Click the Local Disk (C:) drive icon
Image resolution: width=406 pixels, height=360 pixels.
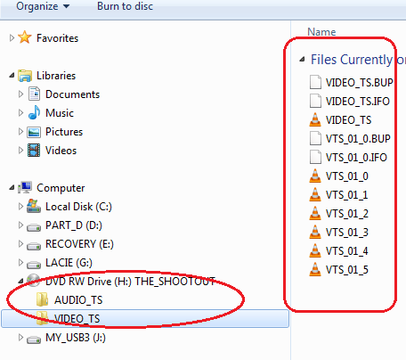coord(34,206)
